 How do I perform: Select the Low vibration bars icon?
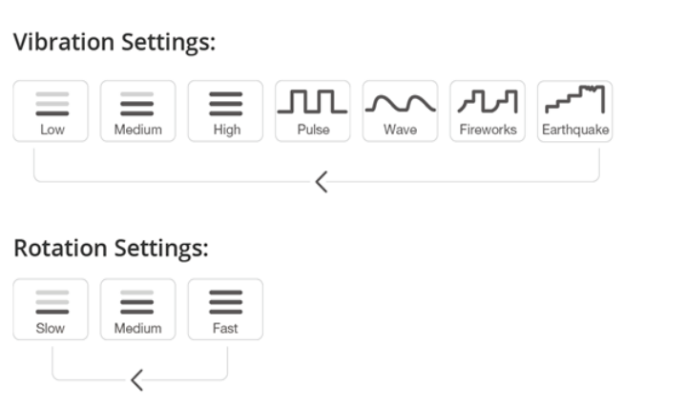[51, 102]
